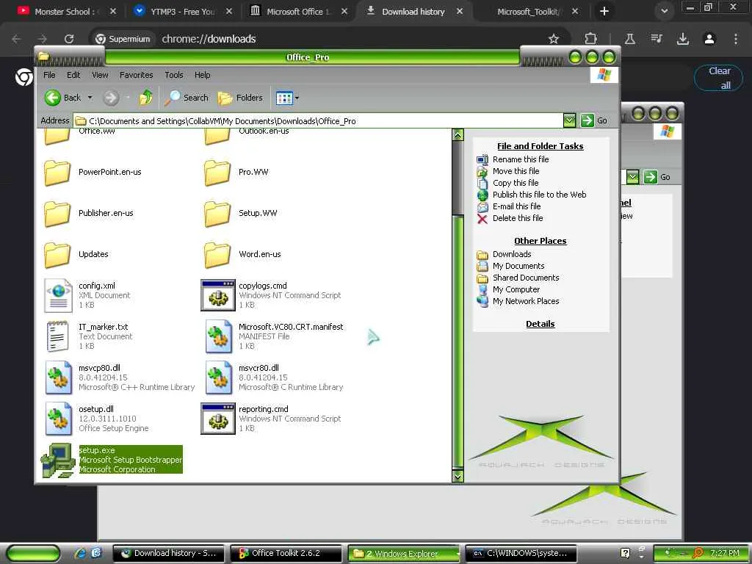Click the green Go arrow in Office_Pro
This screenshot has width=752, height=564.
click(x=587, y=120)
